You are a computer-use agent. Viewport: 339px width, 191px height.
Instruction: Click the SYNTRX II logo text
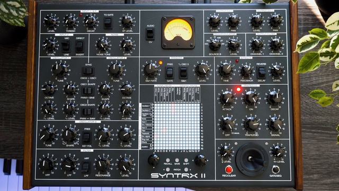(178, 176)
